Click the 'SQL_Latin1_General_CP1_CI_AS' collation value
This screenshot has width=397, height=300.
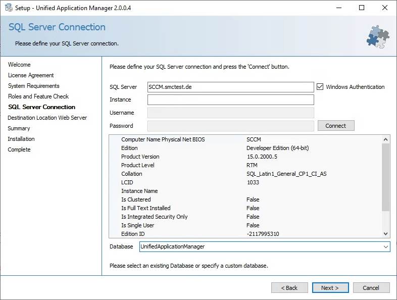tap(286, 174)
